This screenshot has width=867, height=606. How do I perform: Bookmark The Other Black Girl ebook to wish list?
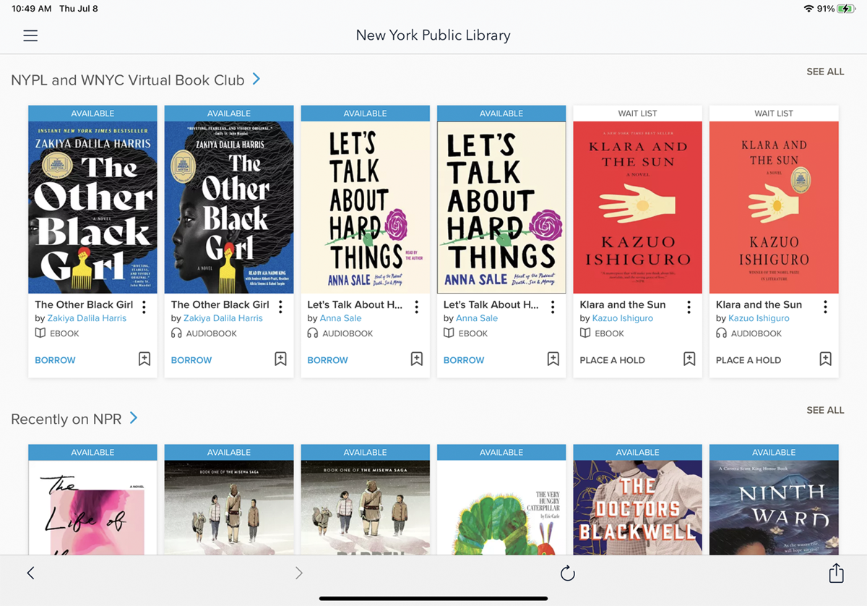(144, 359)
